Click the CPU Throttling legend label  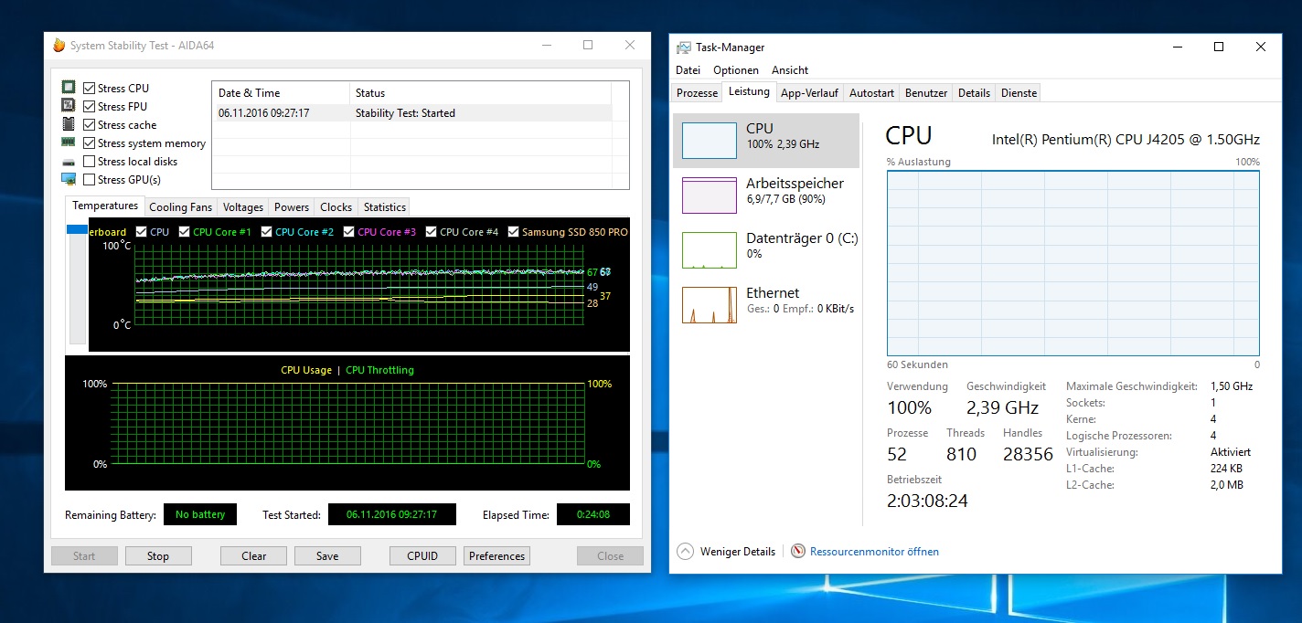coord(379,370)
